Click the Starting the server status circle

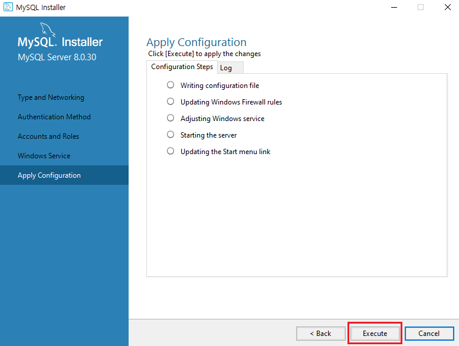[171, 135]
